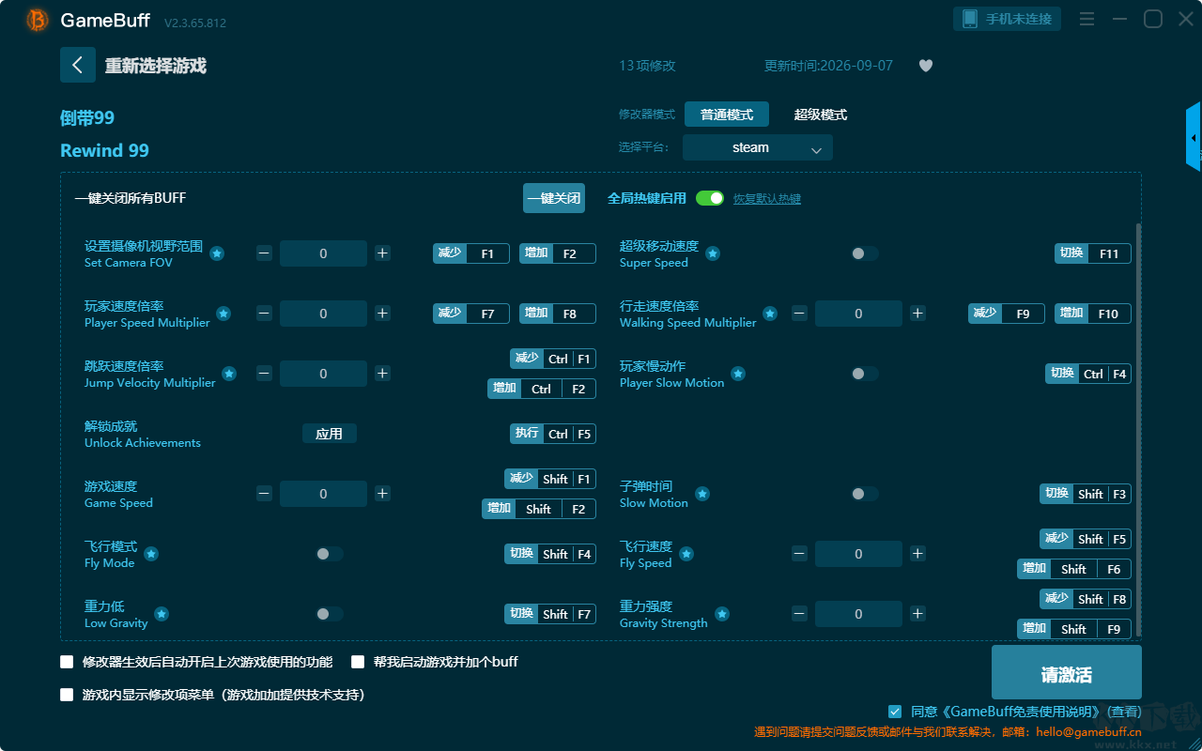This screenshot has width=1202, height=751.
Task: Favorite the Low Gravity star
Action: 162,614
